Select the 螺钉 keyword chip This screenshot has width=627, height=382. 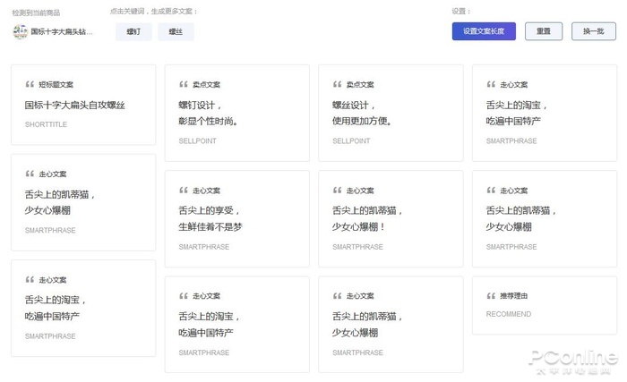[133, 31]
